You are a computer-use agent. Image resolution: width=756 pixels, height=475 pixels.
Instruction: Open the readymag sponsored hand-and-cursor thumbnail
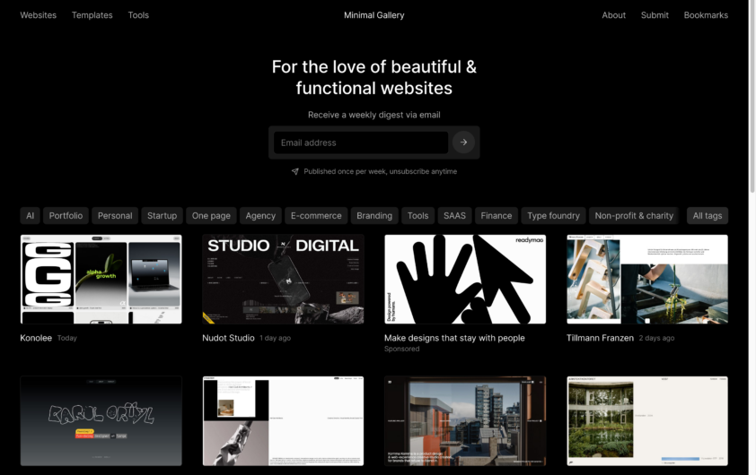[465, 279]
